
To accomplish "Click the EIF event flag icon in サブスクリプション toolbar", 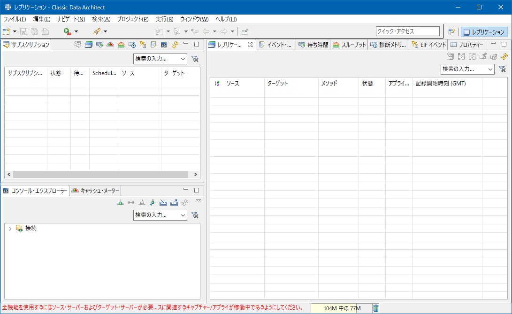I will [143, 45].
